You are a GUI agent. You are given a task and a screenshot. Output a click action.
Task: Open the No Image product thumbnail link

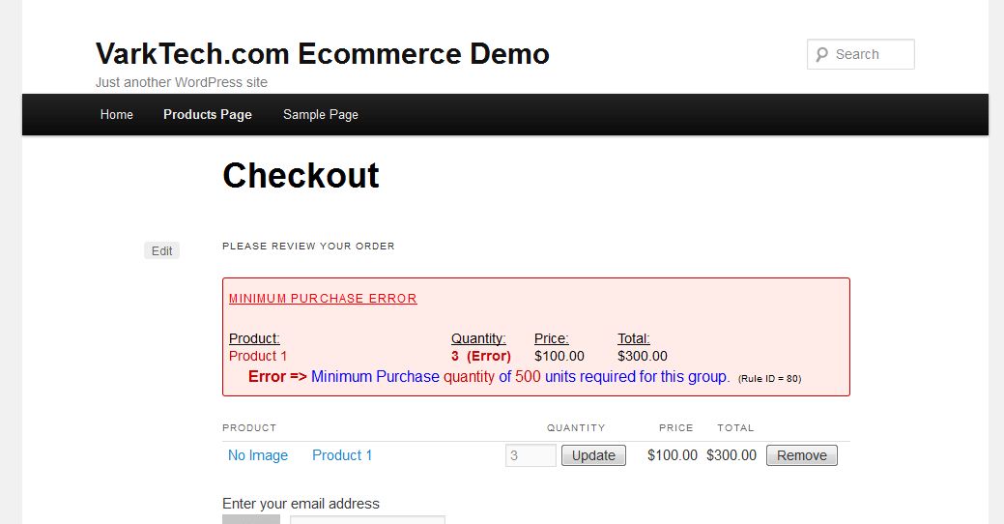coord(258,455)
